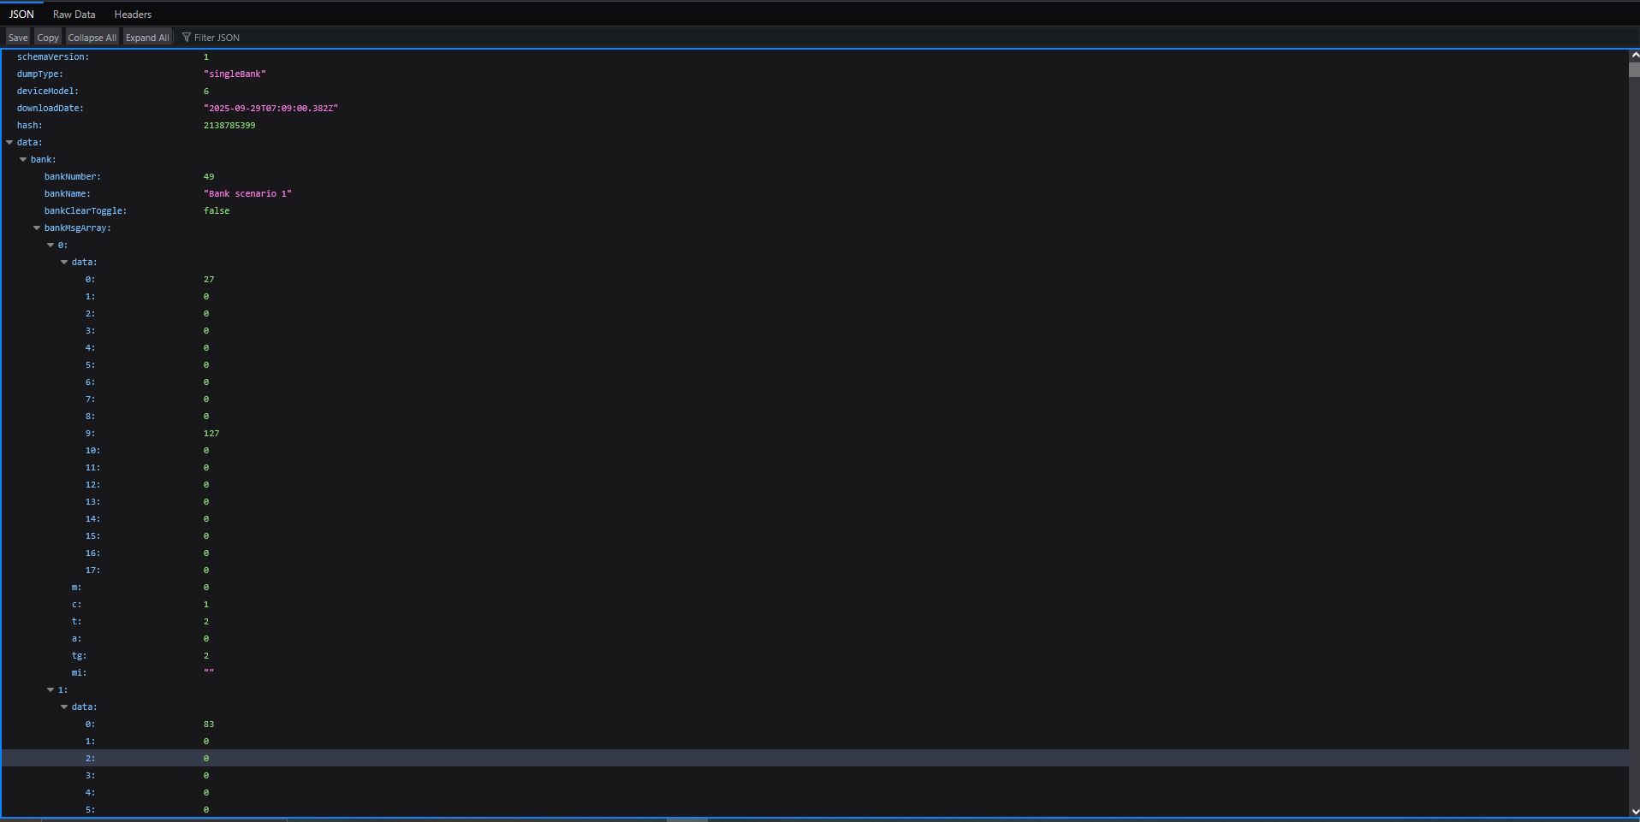Collapse the data array under item 1
The width and height of the screenshot is (1640, 822).
(64, 707)
